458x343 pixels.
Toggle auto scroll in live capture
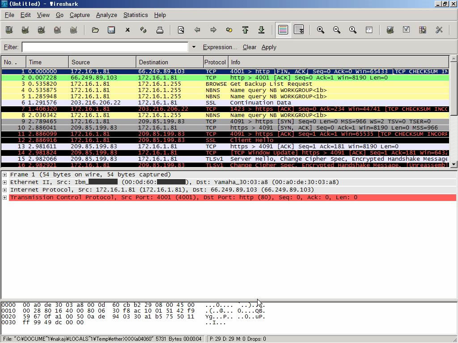click(299, 30)
